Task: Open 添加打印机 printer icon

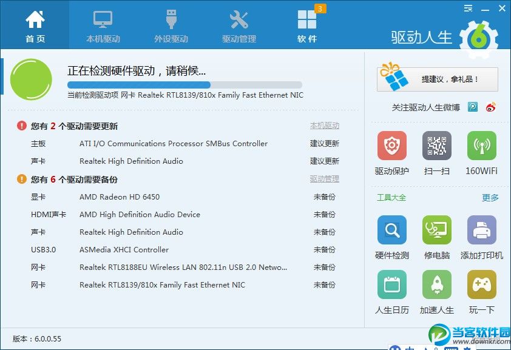Action: pos(482,230)
